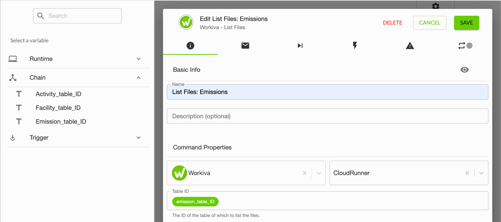Click the Trigger download icon
Viewport: 501px width, 222px height.
(13, 138)
